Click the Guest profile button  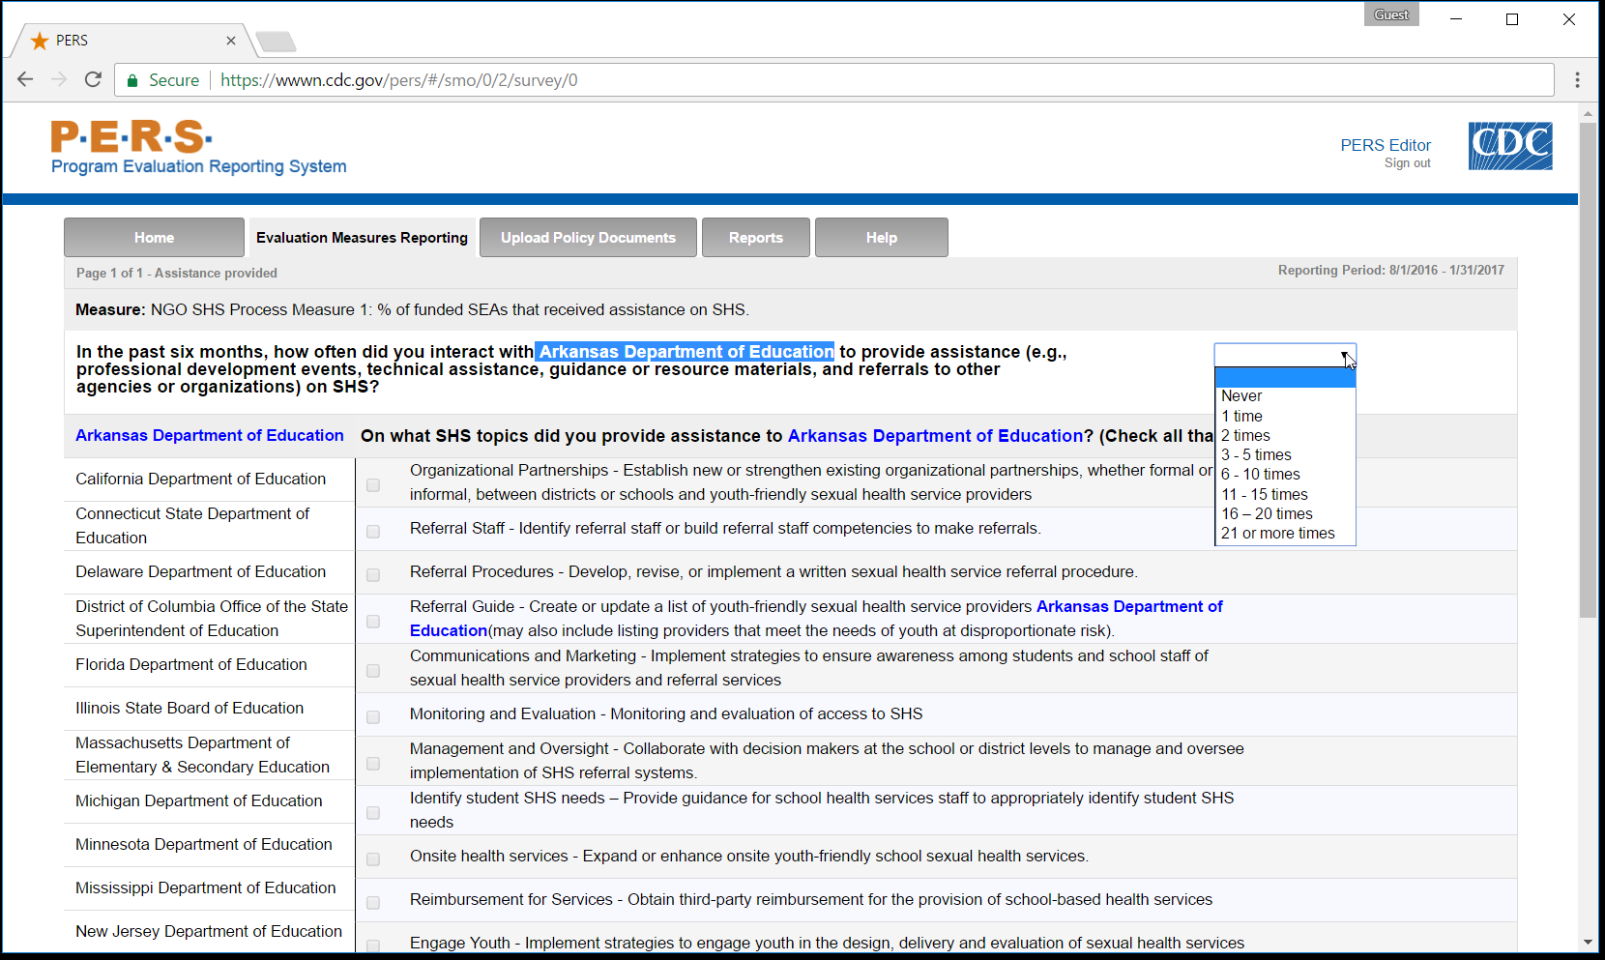click(1391, 15)
